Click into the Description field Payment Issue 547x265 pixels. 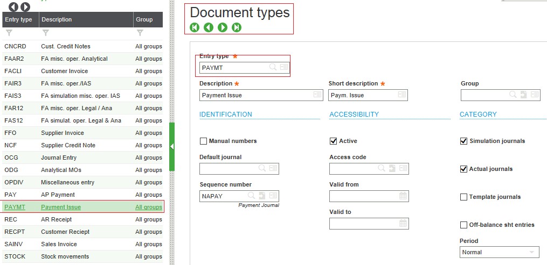255,95
